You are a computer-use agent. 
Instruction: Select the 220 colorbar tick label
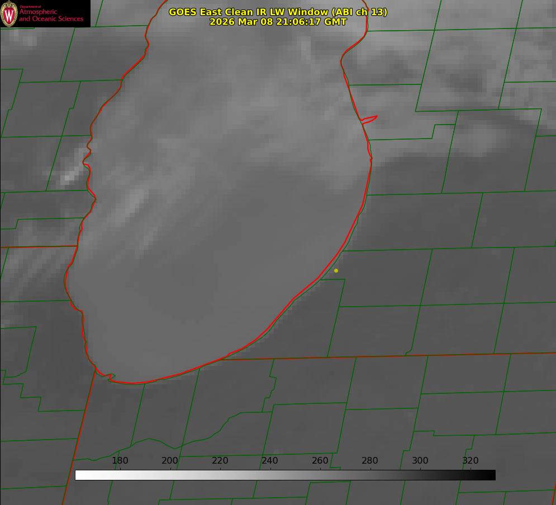tap(220, 461)
